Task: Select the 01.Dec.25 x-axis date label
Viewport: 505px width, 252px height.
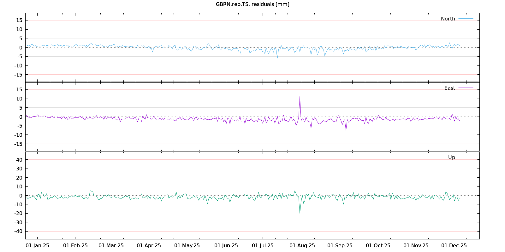Action: pos(454,245)
